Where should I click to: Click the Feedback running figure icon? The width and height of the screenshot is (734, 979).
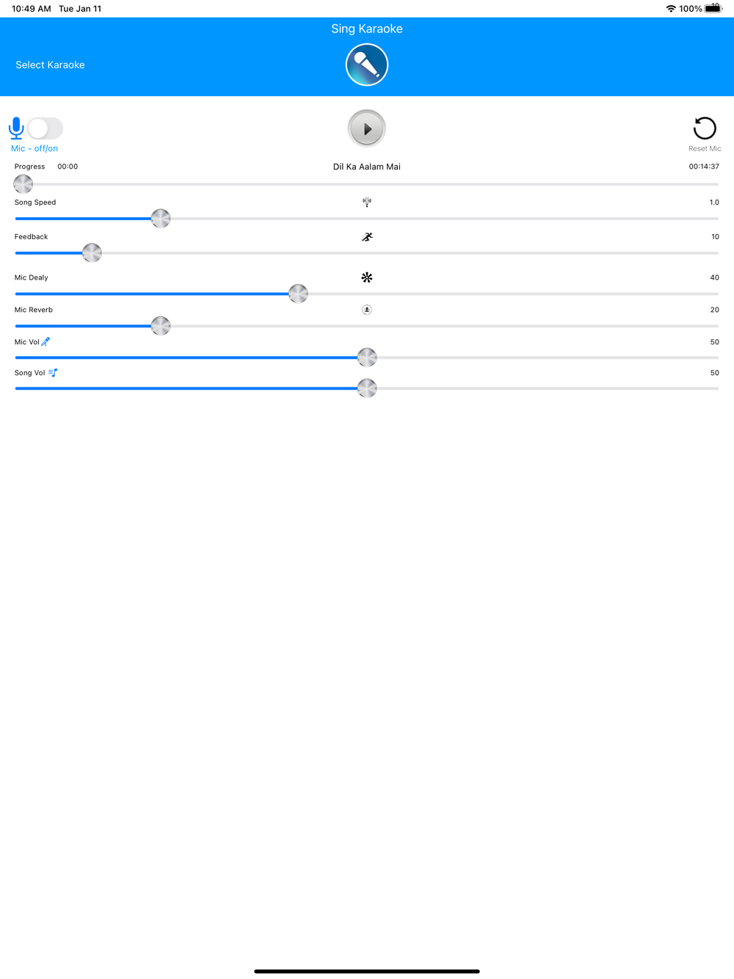[367, 236]
